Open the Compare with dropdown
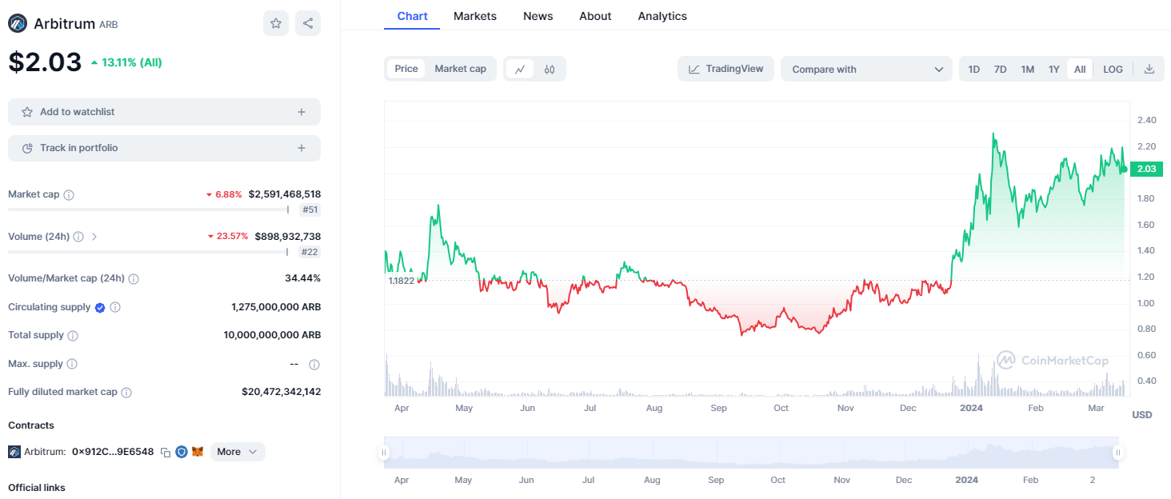Screen dimensions: 1171x499 point(866,70)
